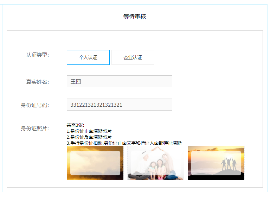
Task: Click the white card overlay on first photo
Action: pos(95,163)
